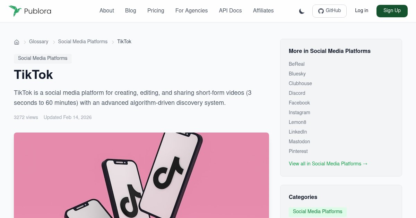Visit the Affiliates page
Image resolution: width=416 pixels, height=218 pixels.
(x=263, y=11)
